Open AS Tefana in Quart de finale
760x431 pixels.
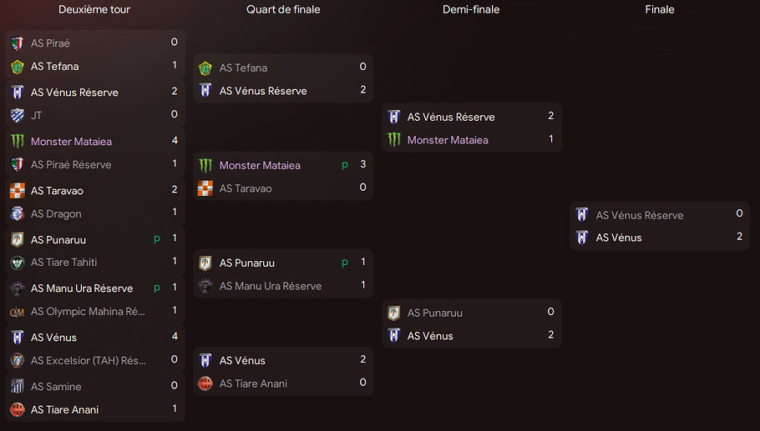click(243, 68)
